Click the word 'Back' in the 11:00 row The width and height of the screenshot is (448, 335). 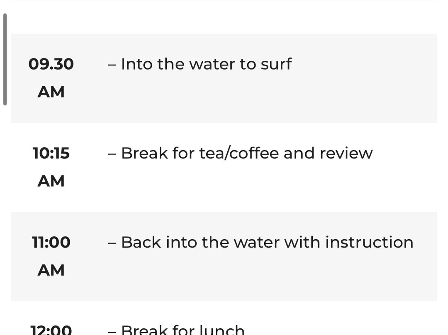[x=141, y=243]
